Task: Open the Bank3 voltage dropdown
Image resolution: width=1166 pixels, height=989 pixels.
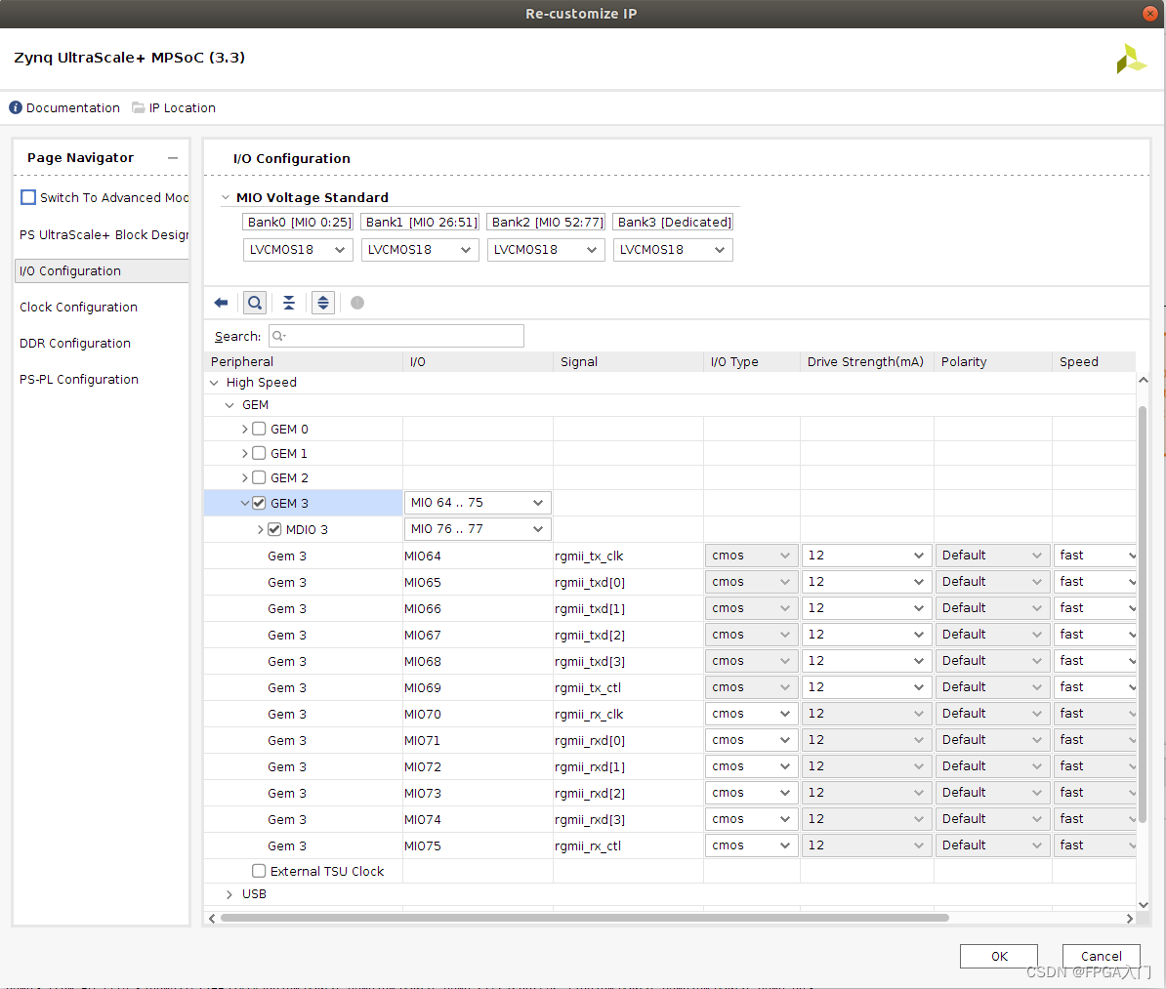Action: 673,250
